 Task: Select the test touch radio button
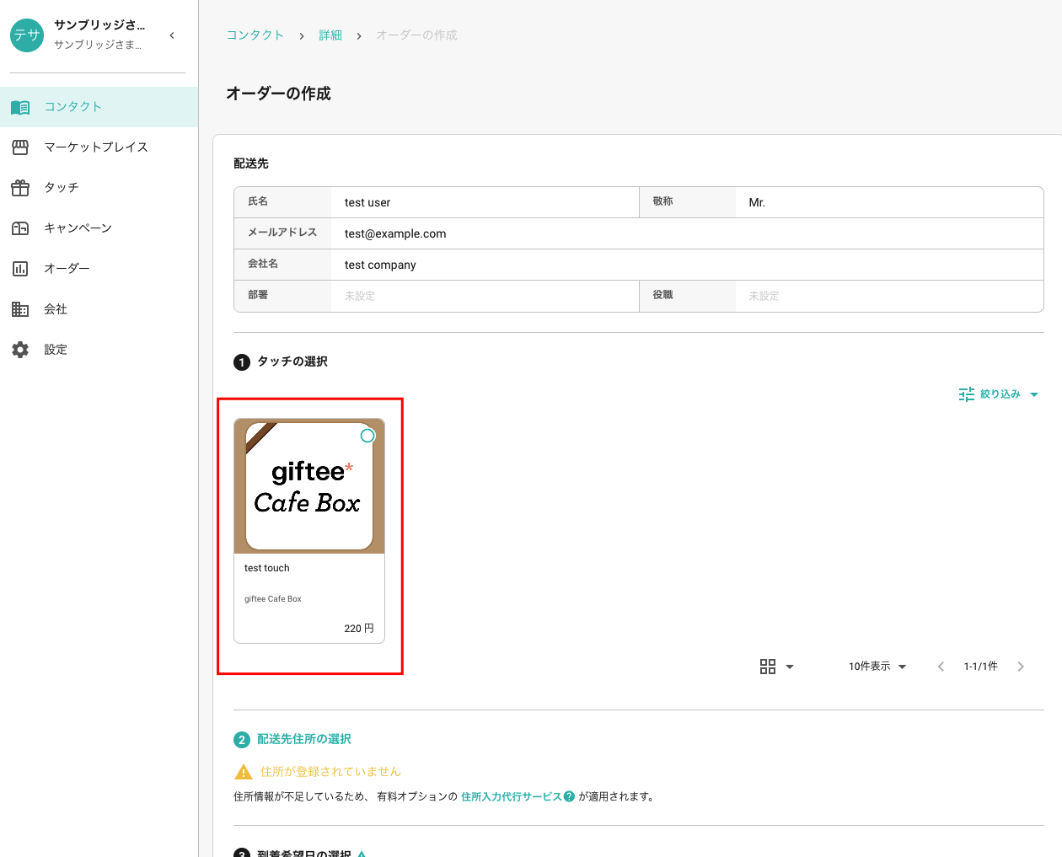pyautogui.click(x=367, y=436)
